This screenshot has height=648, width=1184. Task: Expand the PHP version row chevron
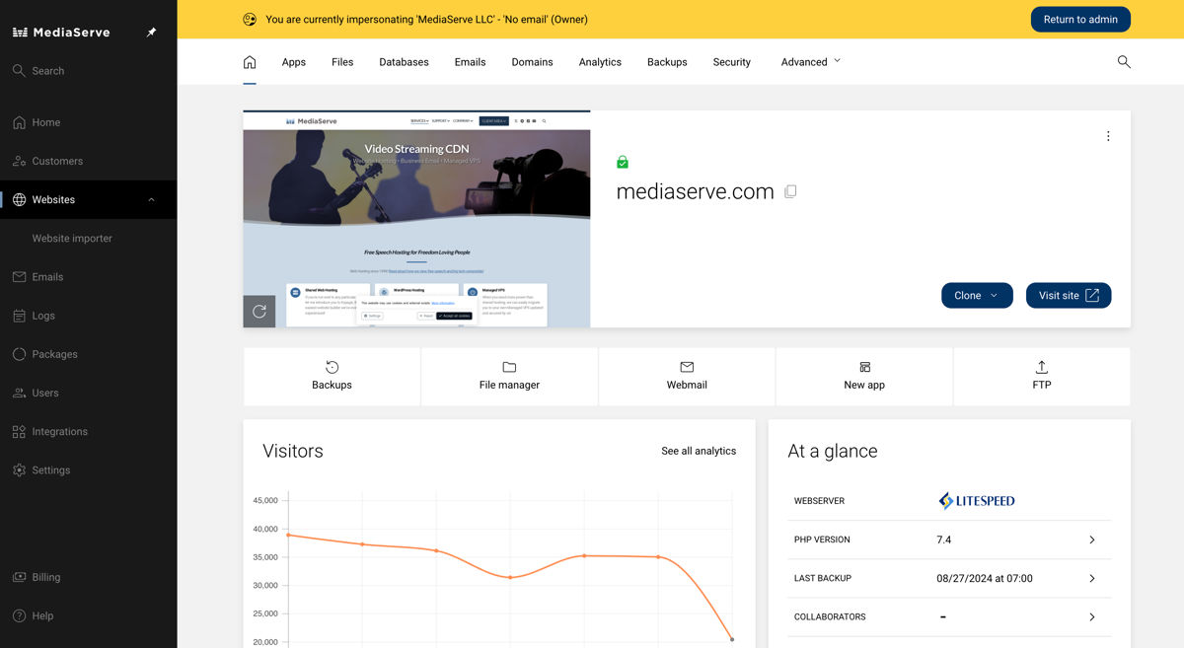click(1091, 540)
